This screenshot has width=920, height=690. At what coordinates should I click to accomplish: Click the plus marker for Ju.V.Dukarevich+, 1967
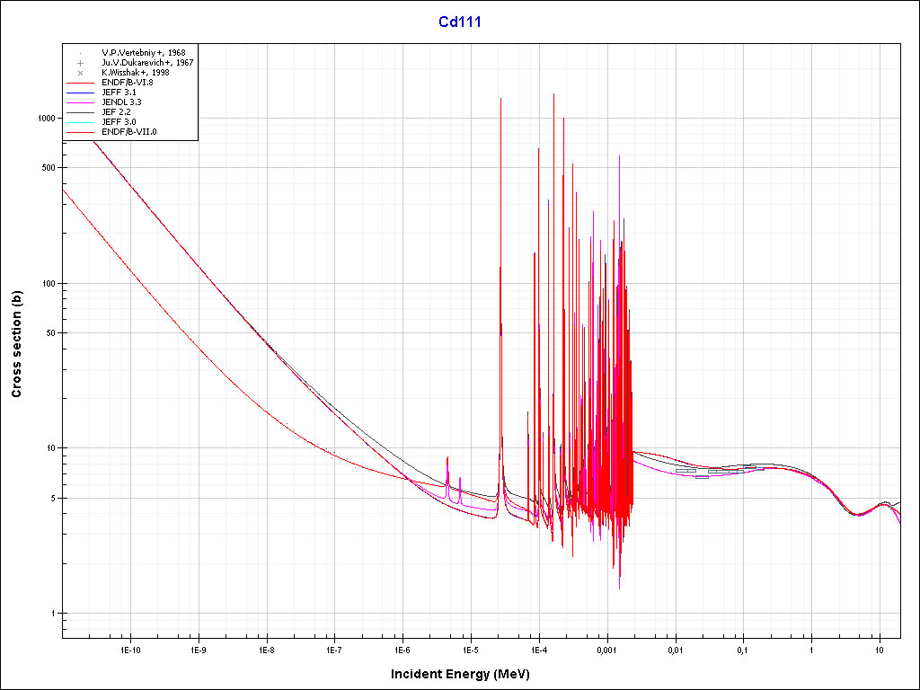tap(80, 63)
